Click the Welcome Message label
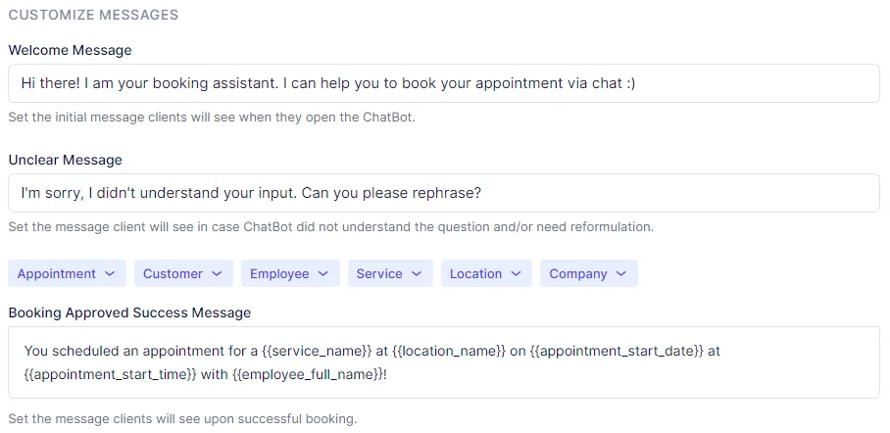 click(x=70, y=50)
